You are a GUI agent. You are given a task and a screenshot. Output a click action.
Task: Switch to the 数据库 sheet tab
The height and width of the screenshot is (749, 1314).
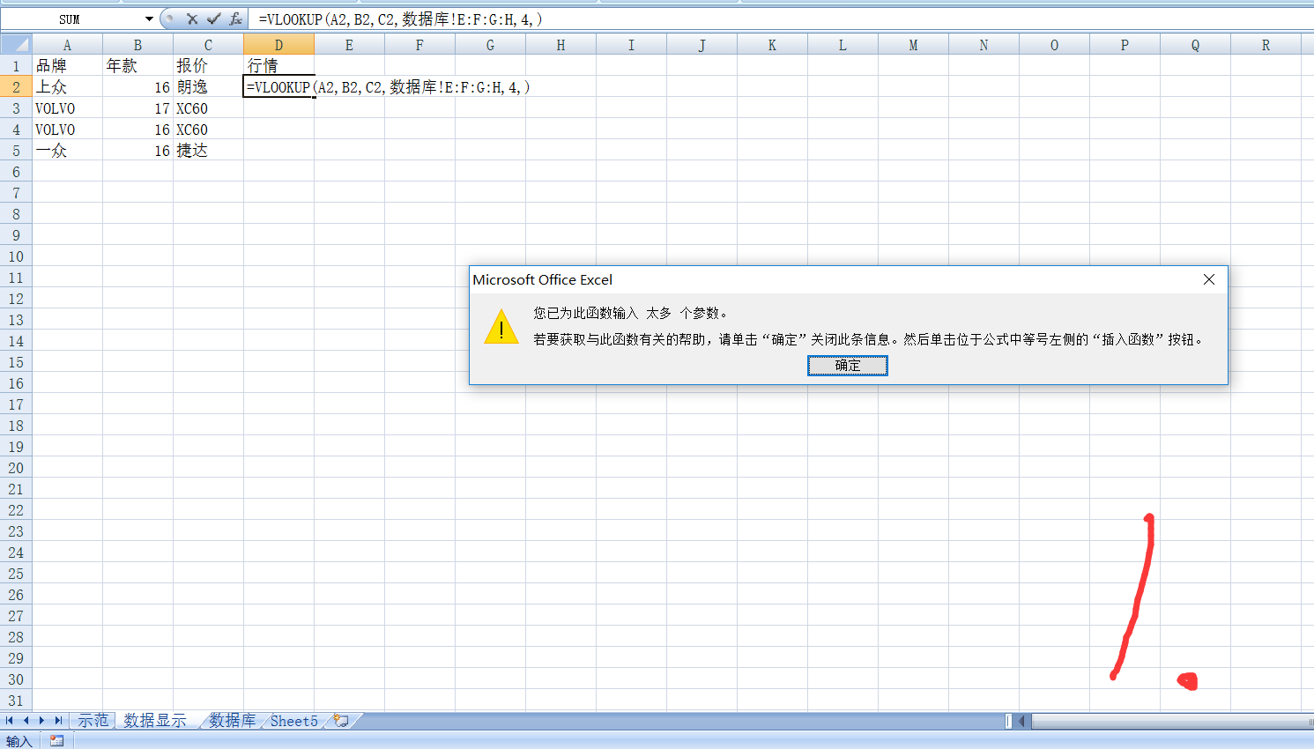pyautogui.click(x=233, y=720)
